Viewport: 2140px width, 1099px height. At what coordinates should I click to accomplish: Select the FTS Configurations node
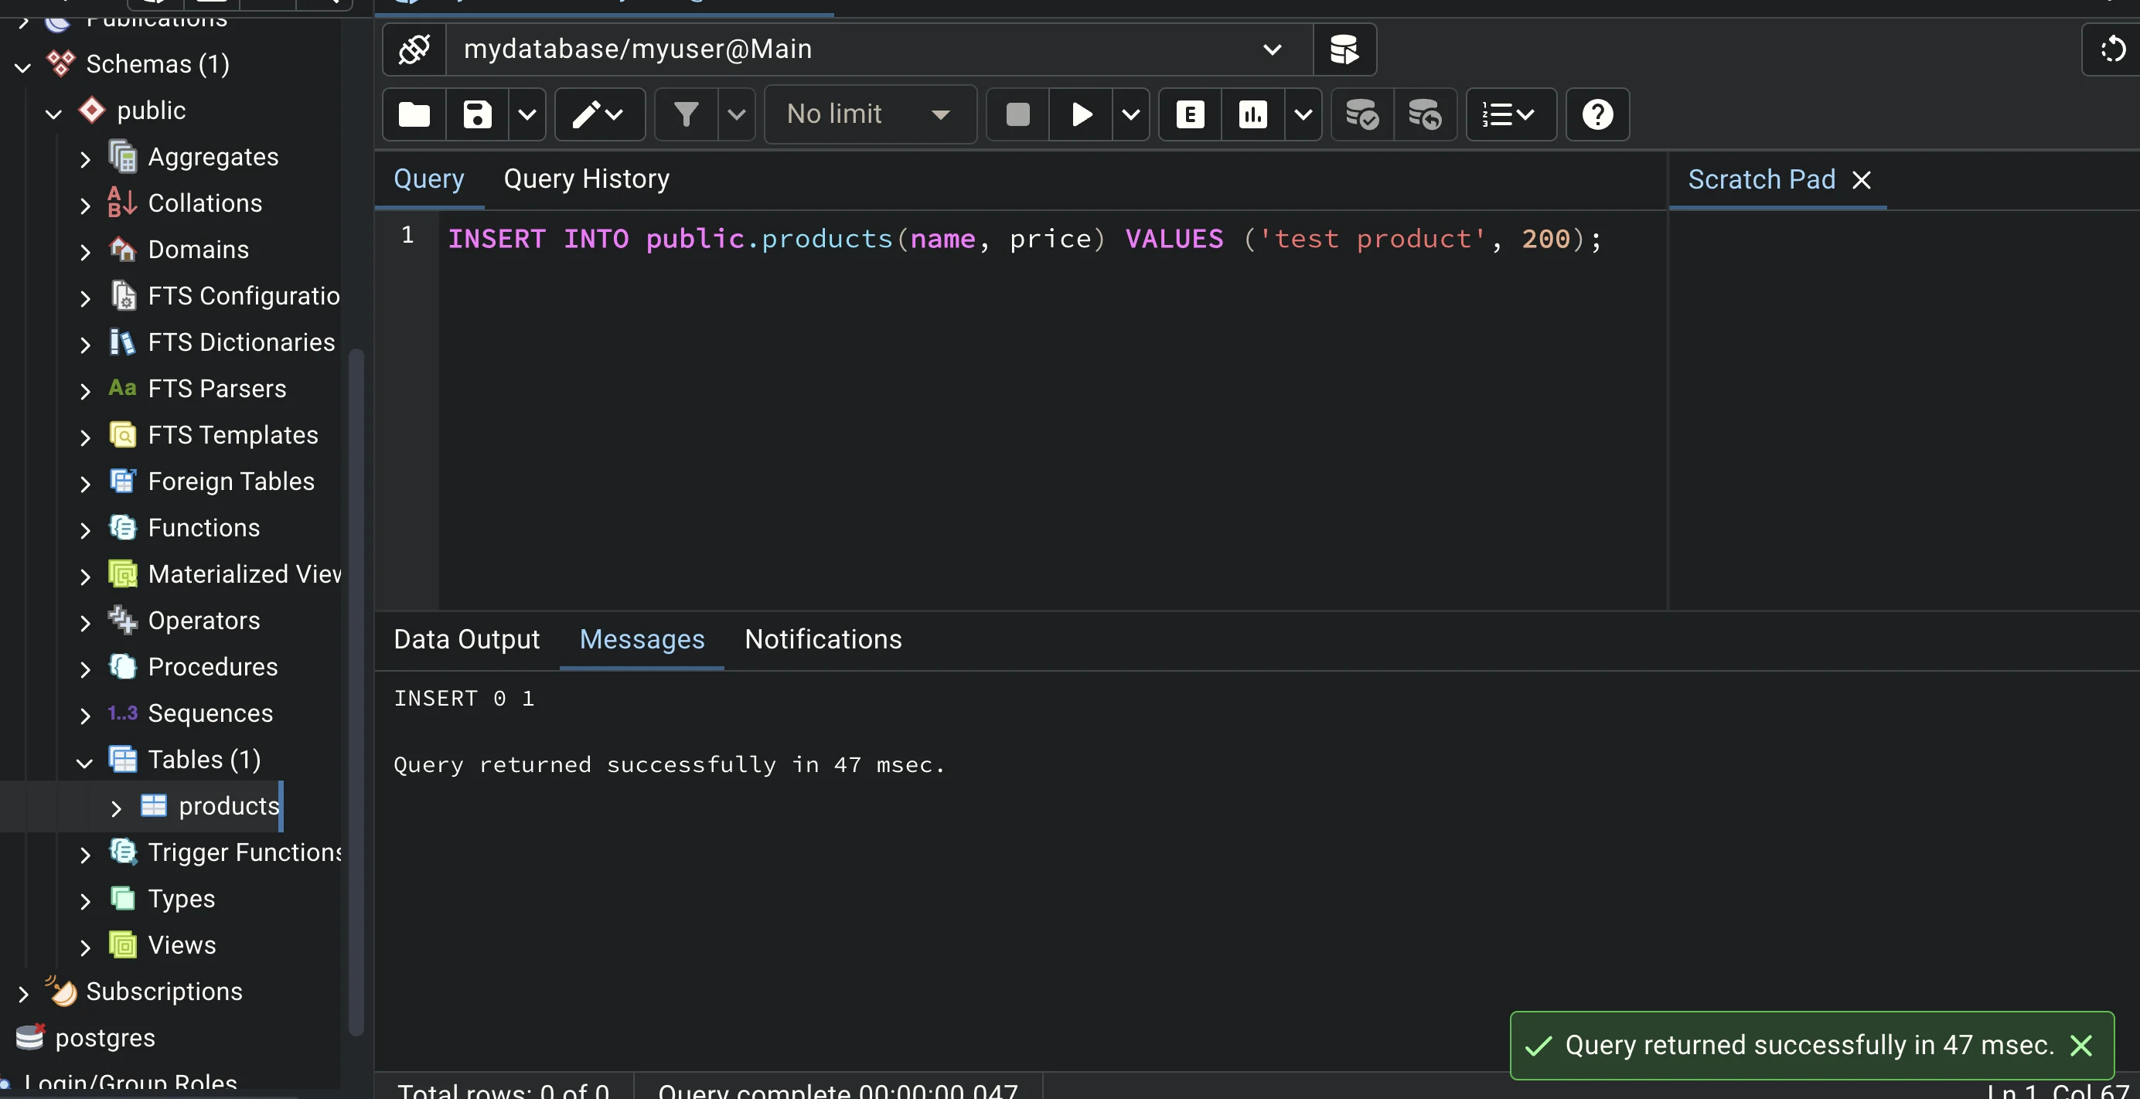pos(244,297)
